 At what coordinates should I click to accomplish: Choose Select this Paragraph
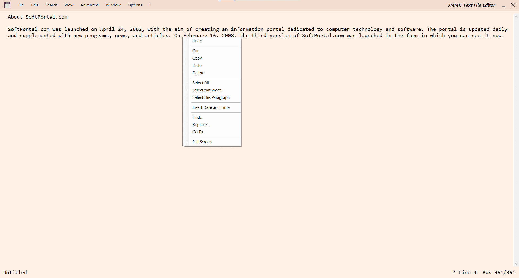pyautogui.click(x=212, y=97)
